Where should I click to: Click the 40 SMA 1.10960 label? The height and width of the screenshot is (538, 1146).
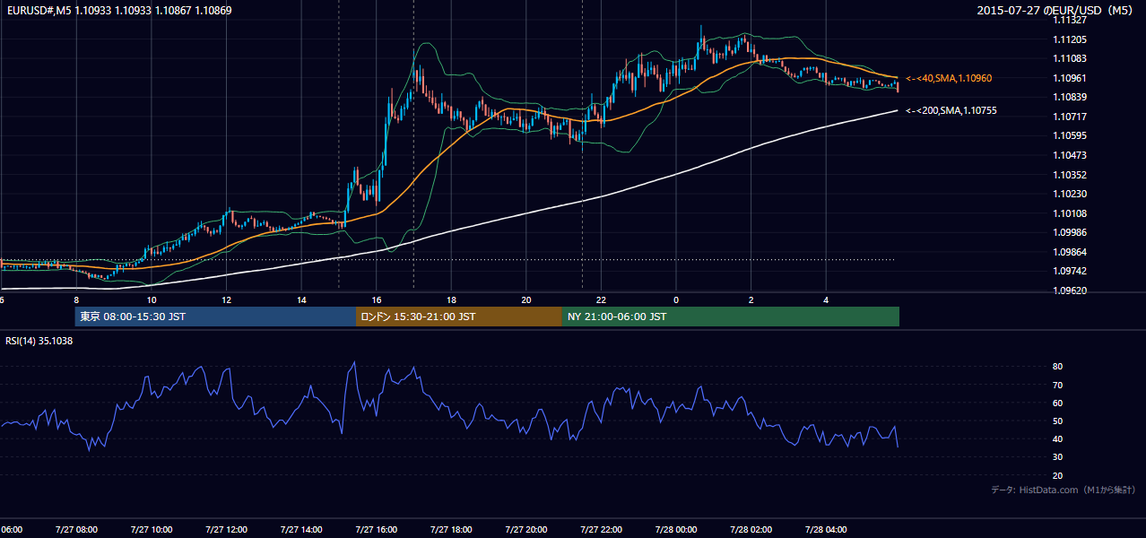tap(949, 79)
